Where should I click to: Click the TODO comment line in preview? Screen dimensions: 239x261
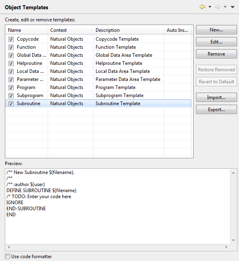[39, 197]
